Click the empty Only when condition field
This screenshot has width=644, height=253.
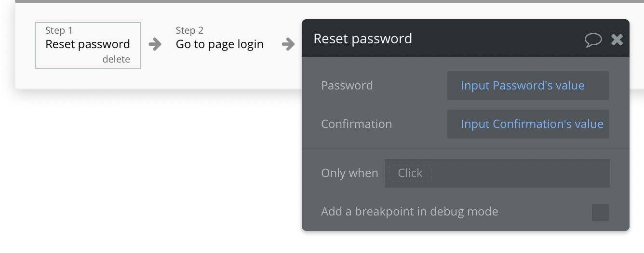click(x=521, y=173)
